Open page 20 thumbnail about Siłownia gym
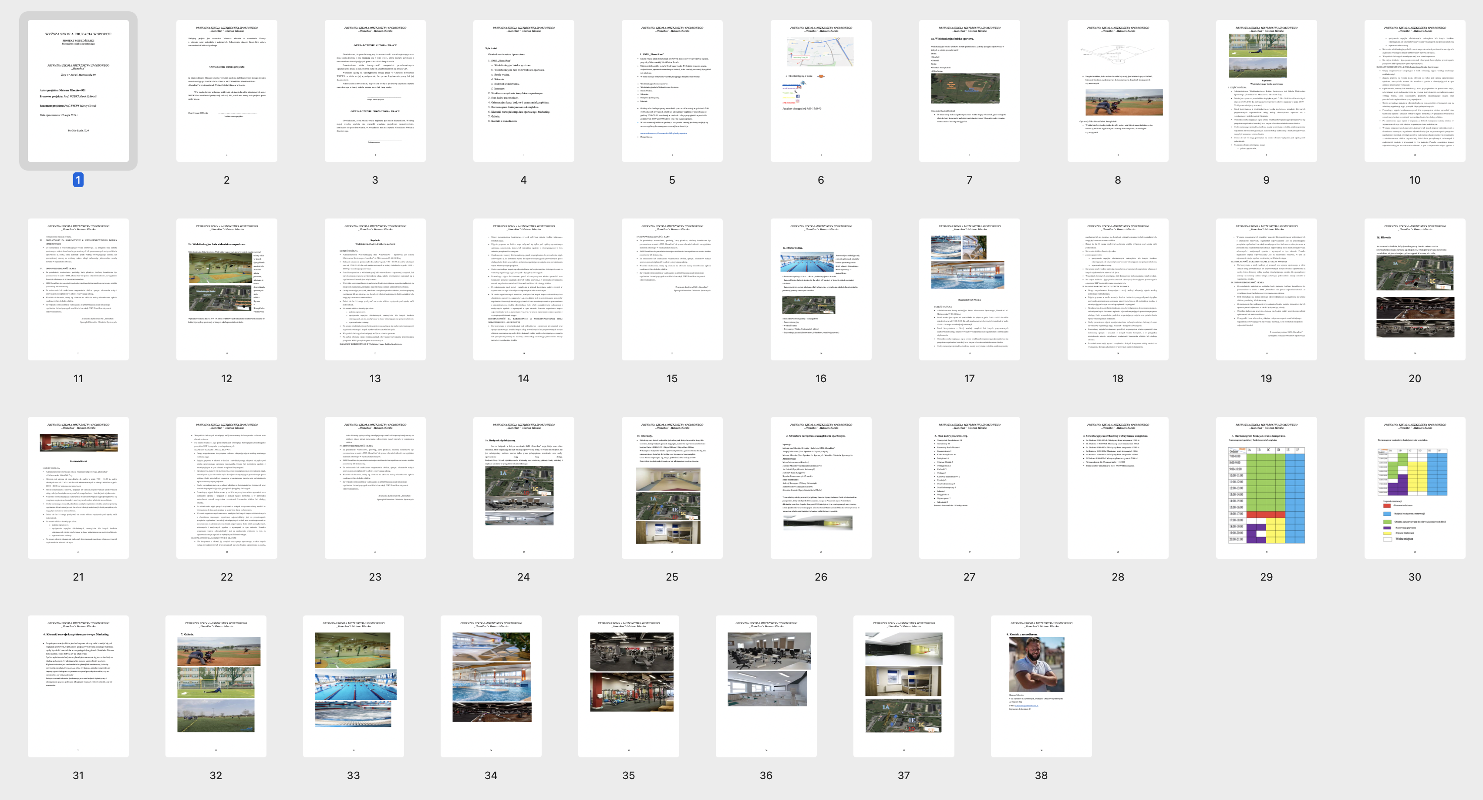1483x800 pixels. (1415, 289)
